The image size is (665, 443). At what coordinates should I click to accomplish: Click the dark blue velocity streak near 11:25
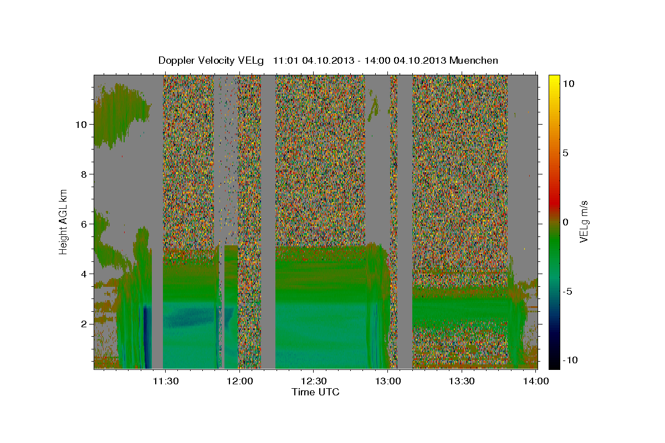[x=147, y=337]
